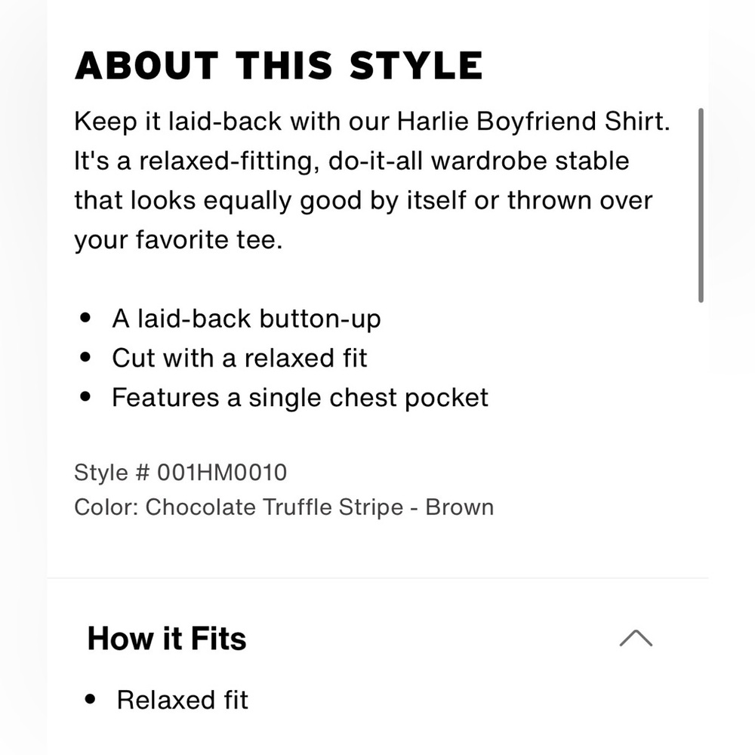The image size is (755, 755).
Task: Click the Style # 001HM0010 text
Action: (x=180, y=473)
